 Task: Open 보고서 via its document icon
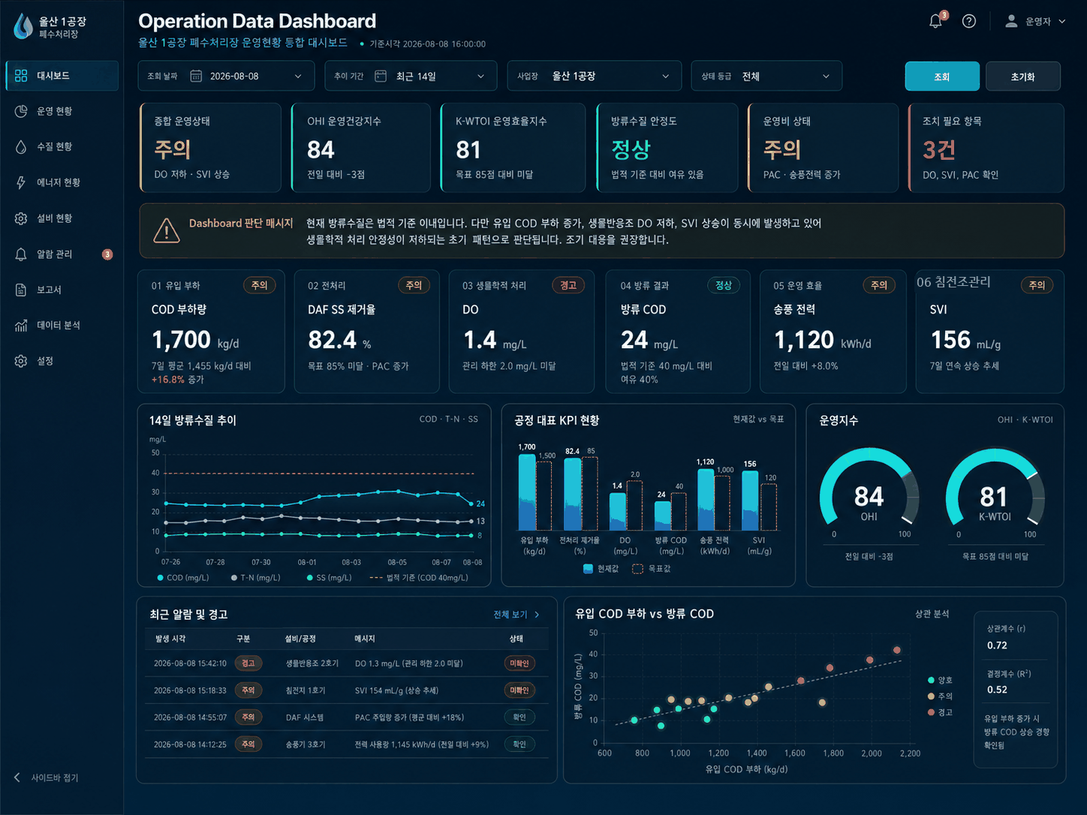(21, 290)
